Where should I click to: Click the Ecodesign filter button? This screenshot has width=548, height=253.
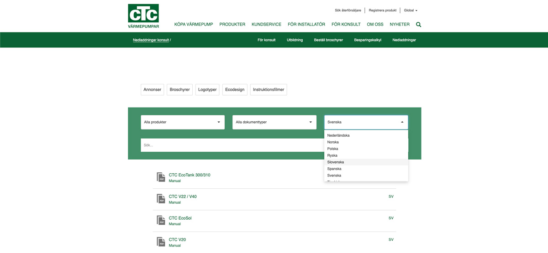click(x=235, y=90)
